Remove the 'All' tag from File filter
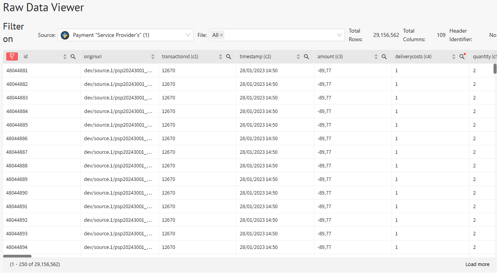This screenshot has width=497, height=273. coord(221,35)
